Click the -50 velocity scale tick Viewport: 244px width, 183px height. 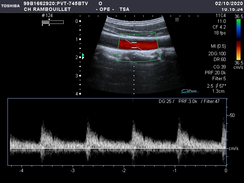(232, 116)
